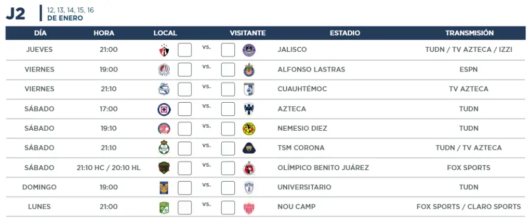Click the ESTADIO column header
The image size is (532, 218).
345,33
